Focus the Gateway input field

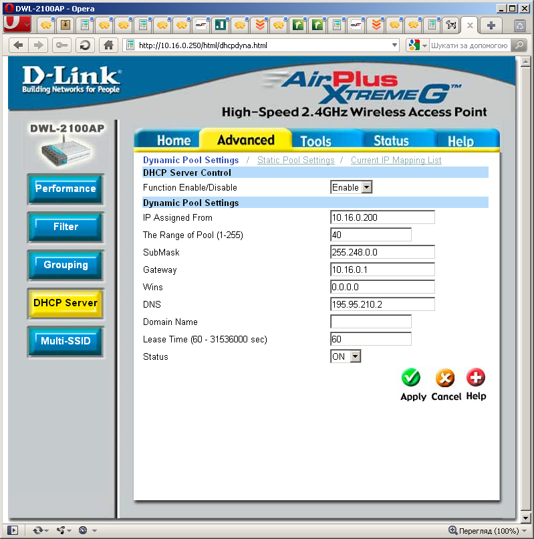coord(382,269)
